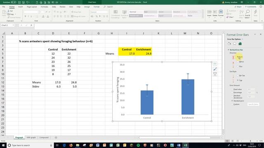Open the File menu tab
This screenshot has width=264, height=148.
(4, 7)
